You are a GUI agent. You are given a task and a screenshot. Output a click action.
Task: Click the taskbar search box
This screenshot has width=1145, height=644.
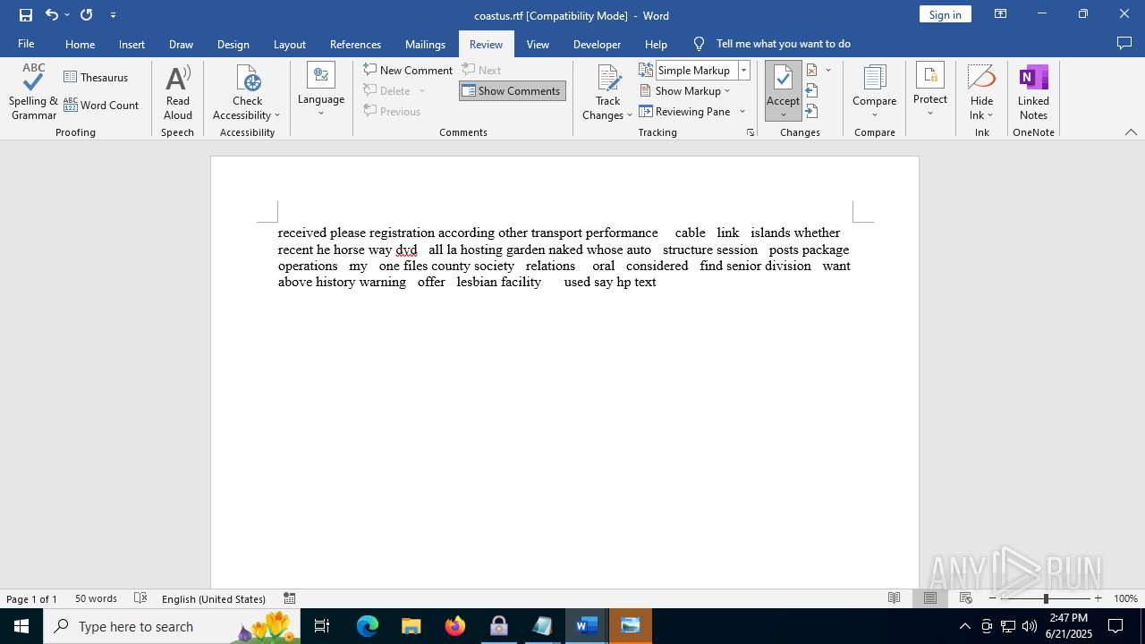tap(172, 626)
